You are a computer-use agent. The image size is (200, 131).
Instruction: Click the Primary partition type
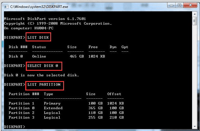[52, 103]
